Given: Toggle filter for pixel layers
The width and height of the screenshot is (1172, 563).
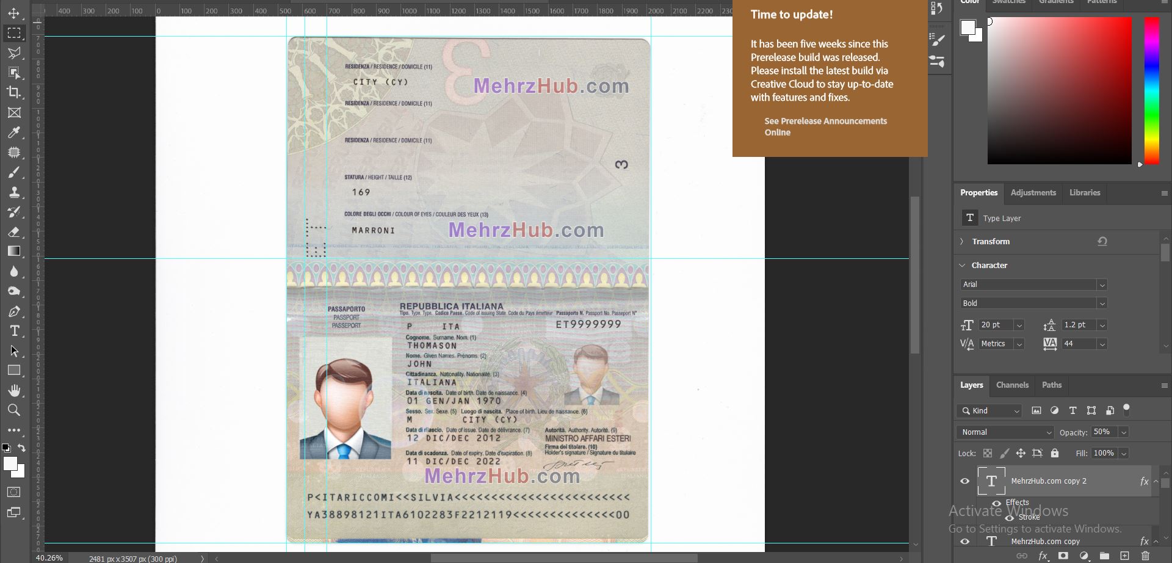Looking at the screenshot, I should coord(1036,411).
